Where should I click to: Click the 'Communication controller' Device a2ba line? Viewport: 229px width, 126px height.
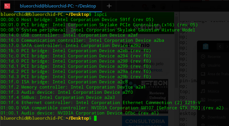coord(82,40)
